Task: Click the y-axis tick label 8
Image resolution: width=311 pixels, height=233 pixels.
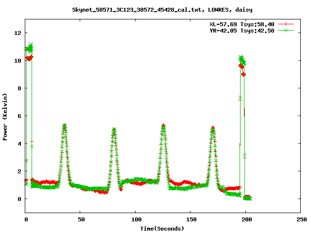Action: pos(19,88)
